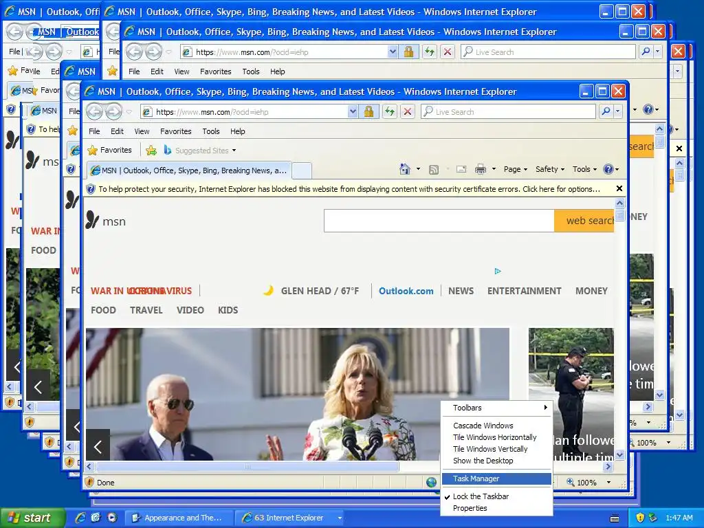Refresh the page in the front IE window

point(390,111)
